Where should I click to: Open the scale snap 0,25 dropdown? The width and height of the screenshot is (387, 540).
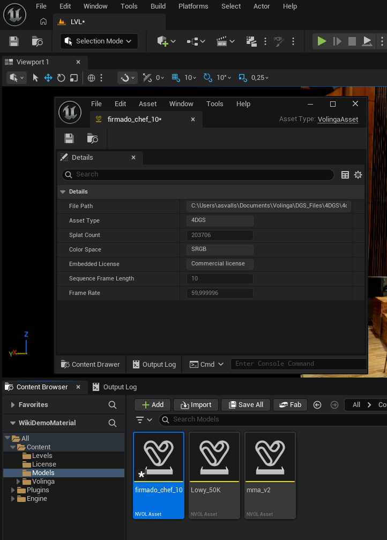260,78
